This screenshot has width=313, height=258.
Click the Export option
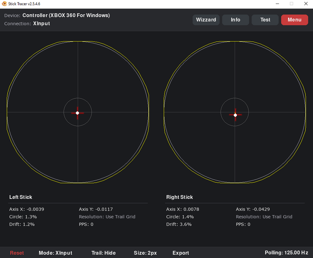[181, 253]
